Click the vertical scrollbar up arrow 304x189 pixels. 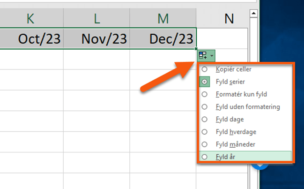point(253,13)
